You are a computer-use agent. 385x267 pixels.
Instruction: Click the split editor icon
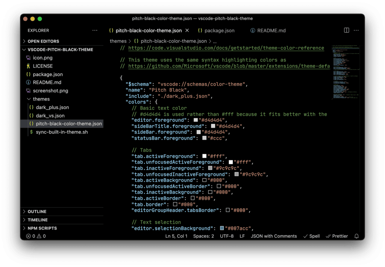[x=346, y=30]
